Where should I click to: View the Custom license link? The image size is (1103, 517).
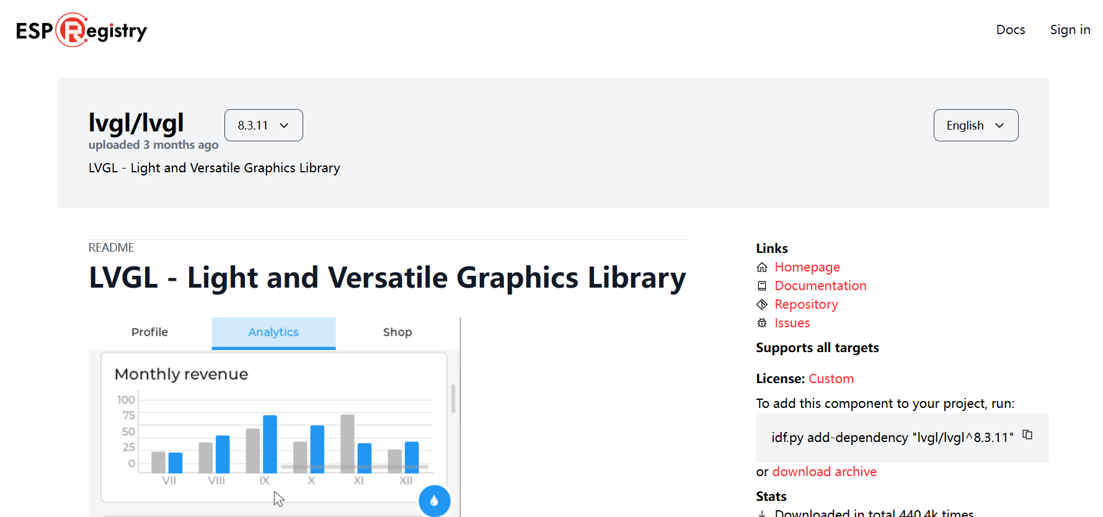(x=831, y=379)
